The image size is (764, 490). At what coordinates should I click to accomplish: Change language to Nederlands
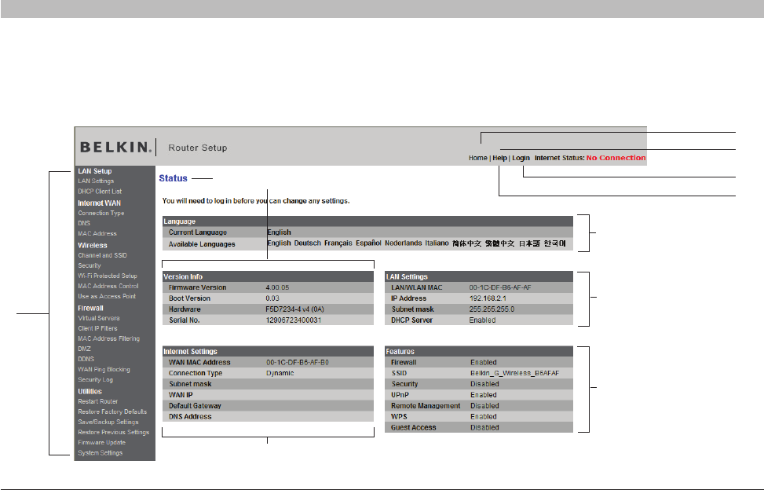coord(403,243)
